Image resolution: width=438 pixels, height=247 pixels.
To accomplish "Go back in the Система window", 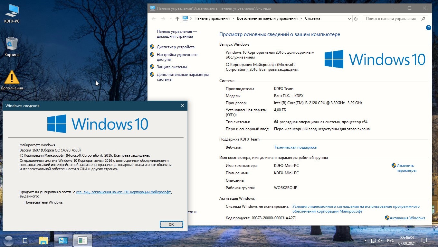I will pos(154,19).
